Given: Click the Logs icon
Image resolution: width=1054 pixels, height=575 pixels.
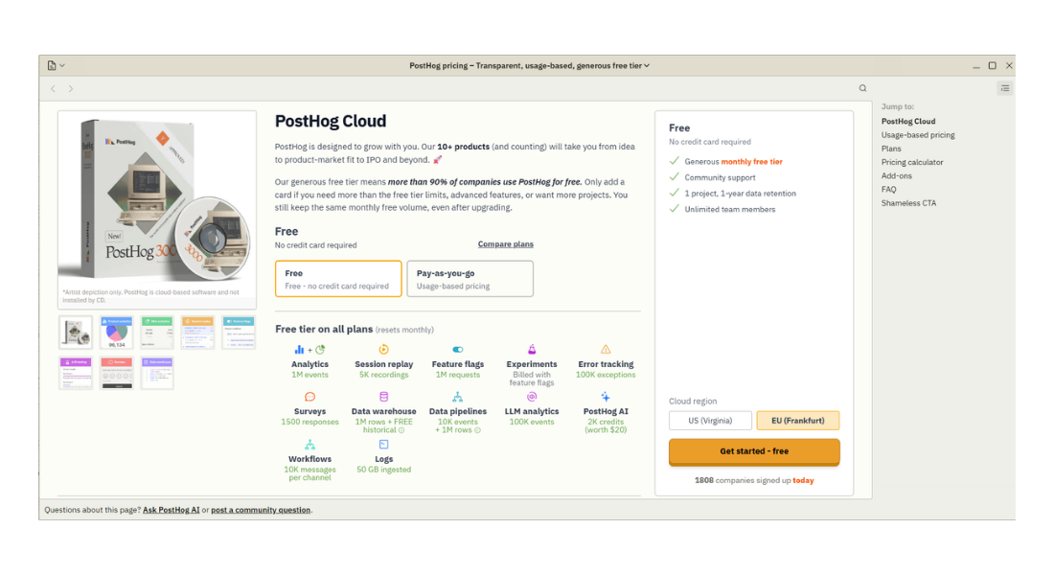Looking at the screenshot, I should [x=384, y=445].
